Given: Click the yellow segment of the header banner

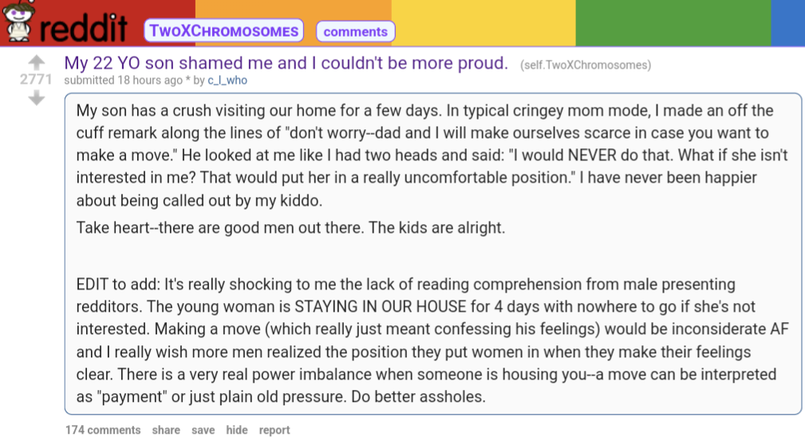Looking at the screenshot, I should tap(483, 22).
